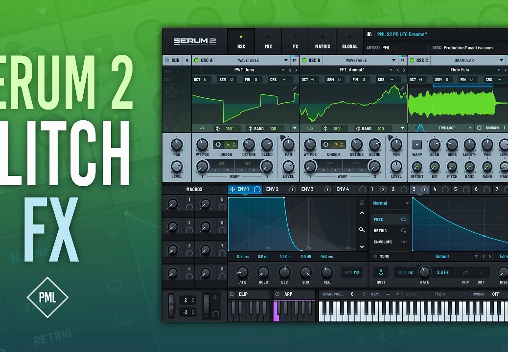Toggle the LFO BPM / HZ switch
508x352 pixels.
pyautogui.click(x=406, y=272)
